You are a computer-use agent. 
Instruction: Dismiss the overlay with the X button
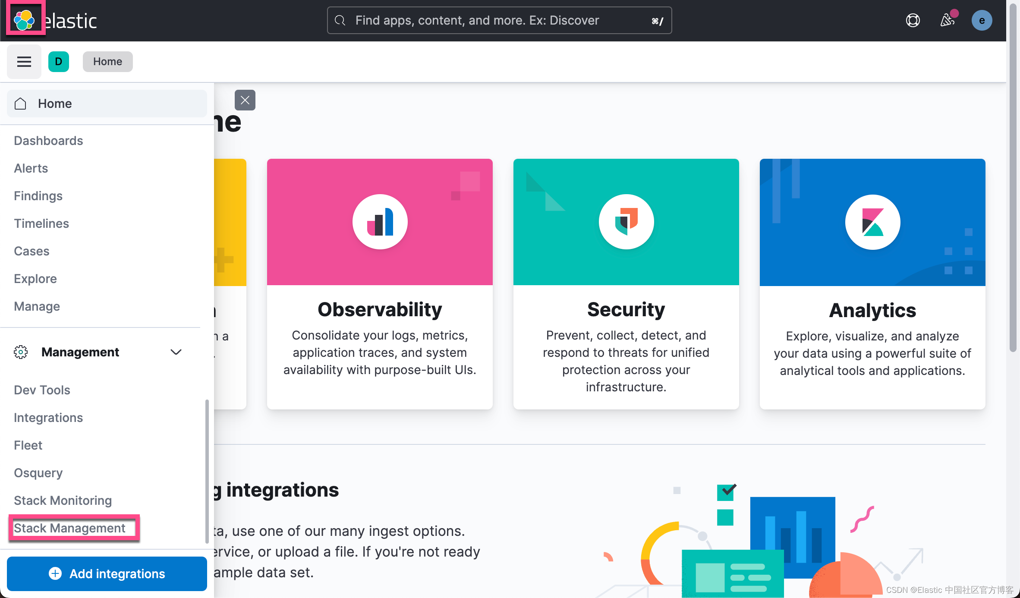coord(245,100)
